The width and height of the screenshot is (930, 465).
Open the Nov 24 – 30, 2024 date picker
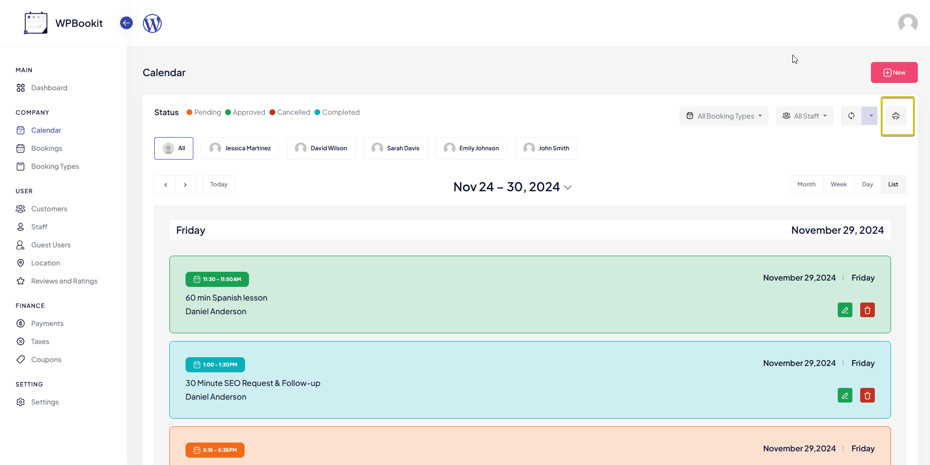(512, 187)
